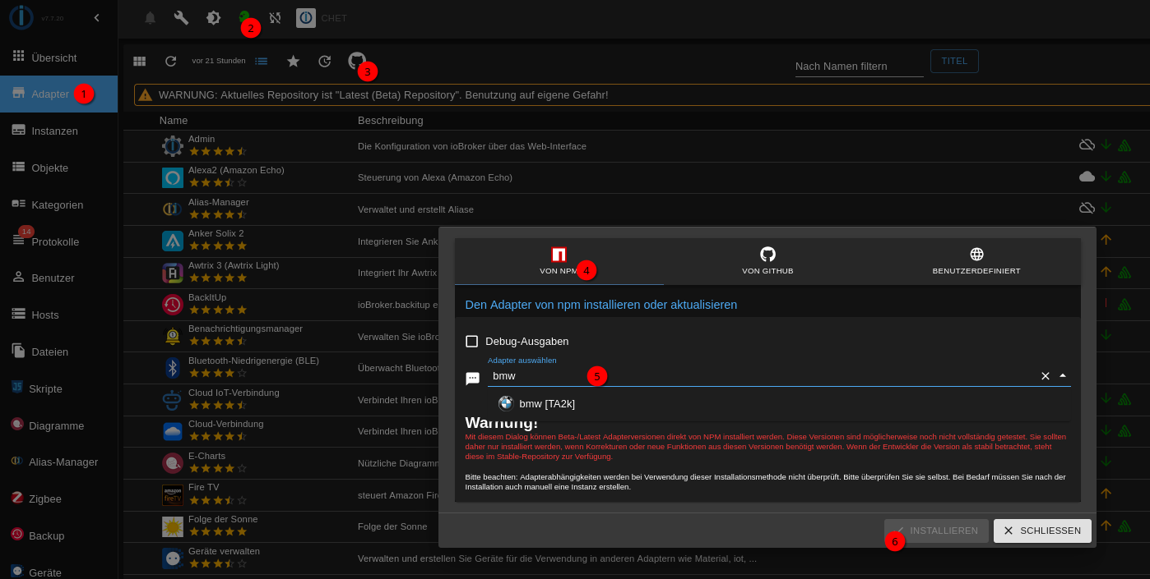Click the ioBroker logo in sidebar

(x=21, y=17)
